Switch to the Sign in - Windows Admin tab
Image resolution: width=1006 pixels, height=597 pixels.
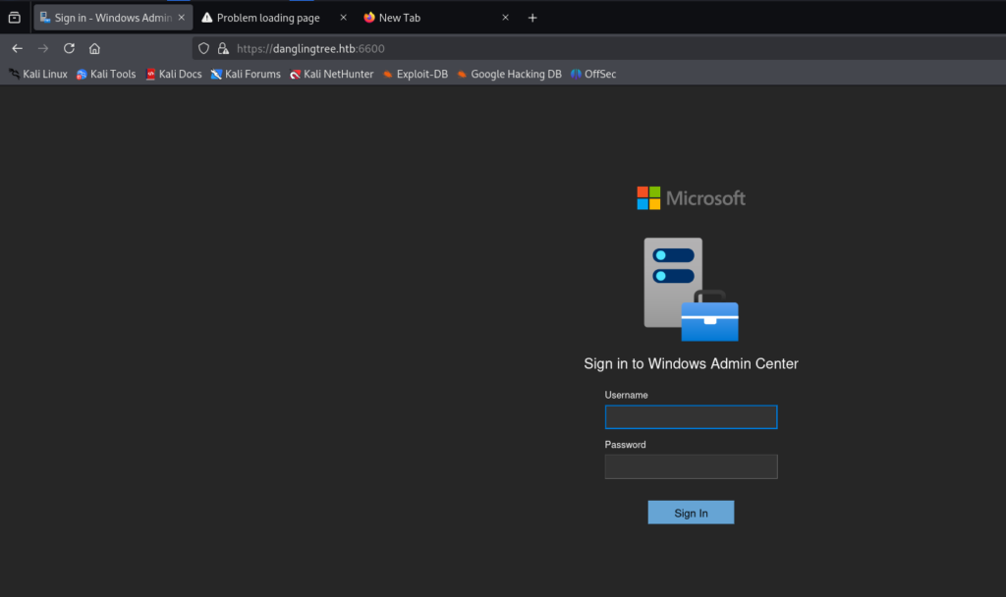coord(113,18)
